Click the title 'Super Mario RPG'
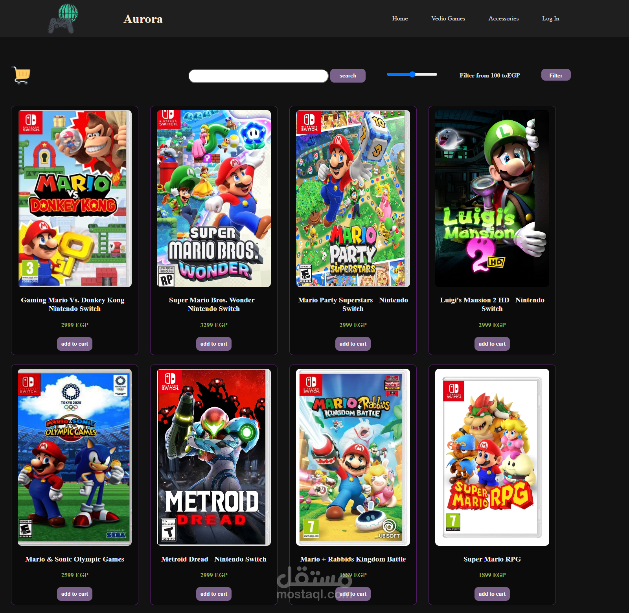This screenshot has height=613, width=629. click(492, 559)
